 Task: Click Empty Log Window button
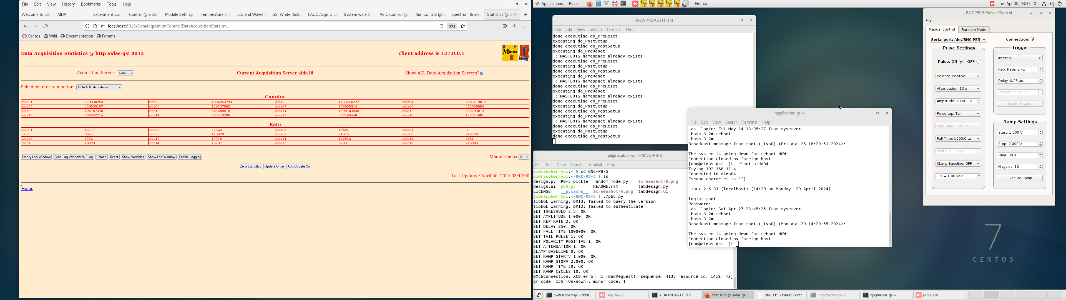click(x=36, y=157)
